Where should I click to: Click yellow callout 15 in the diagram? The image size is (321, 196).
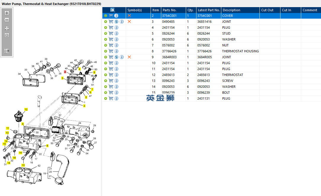[4, 144]
